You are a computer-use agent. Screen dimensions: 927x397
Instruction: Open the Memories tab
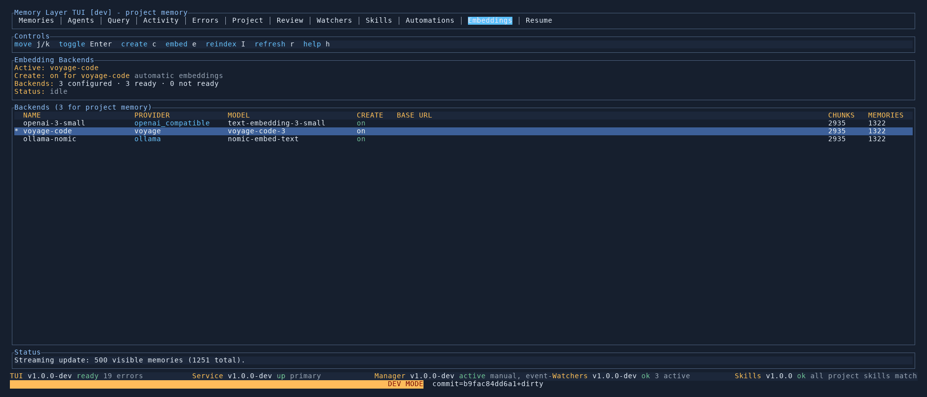coord(36,20)
